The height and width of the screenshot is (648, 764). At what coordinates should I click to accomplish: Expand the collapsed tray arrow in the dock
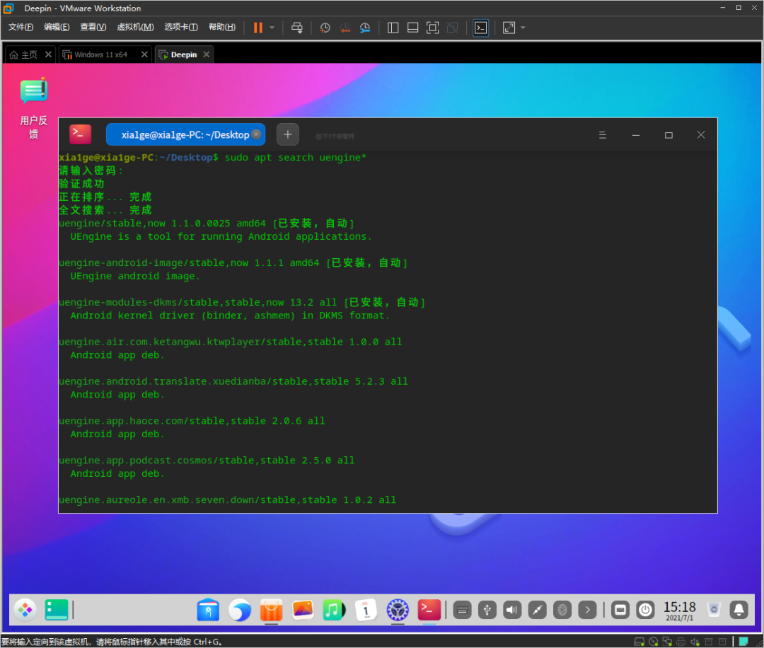[x=587, y=609]
